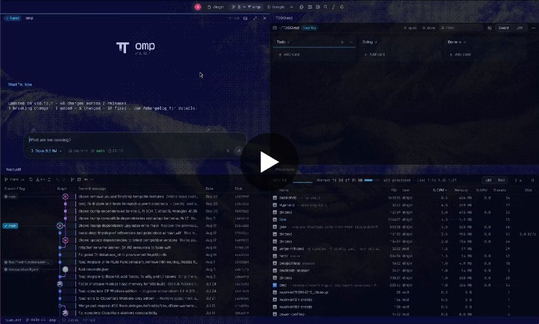This screenshot has width=539, height=324.
Task: Click the repository copy icon in git toolbar
Action: (x=31, y=179)
